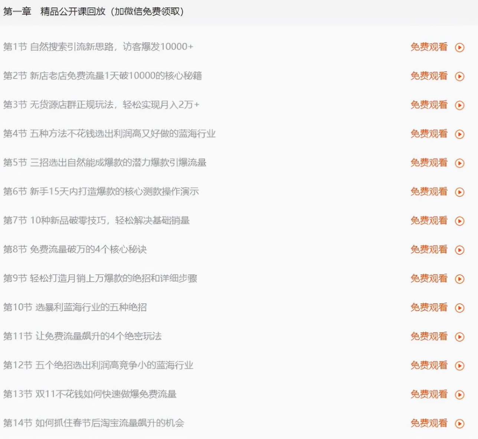Open lesson 第10节 选暴利蓝海行业的五种绝招
The height and width of the screenshot is (439, 478).
point(75,307)
